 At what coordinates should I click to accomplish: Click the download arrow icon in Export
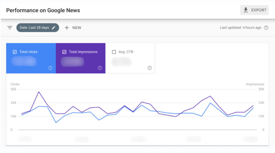coord(246,10)
